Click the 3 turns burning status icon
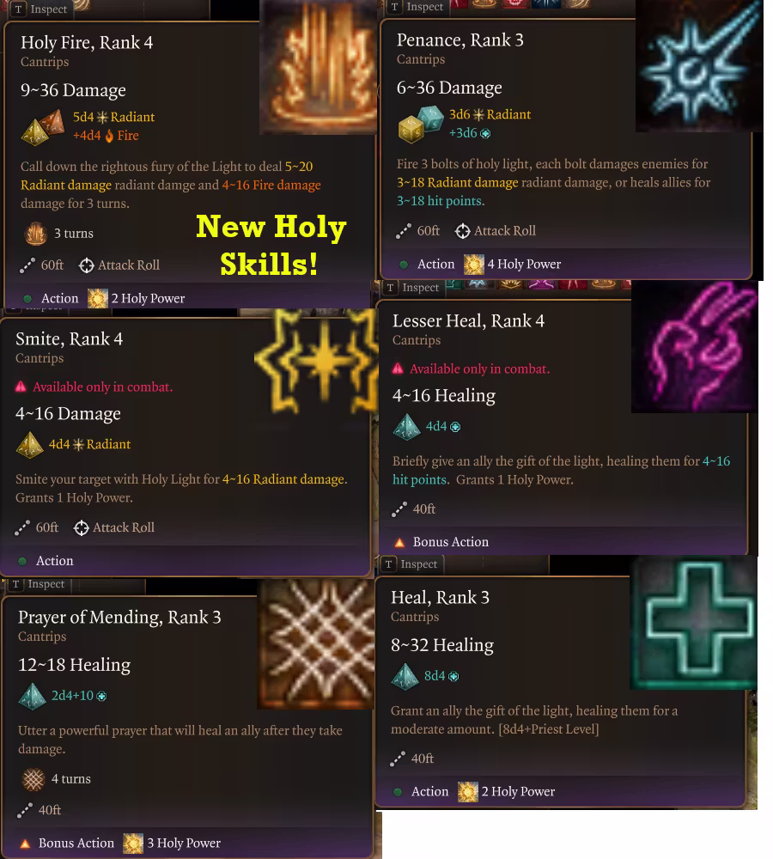773x859 pixels. [36, 234]
